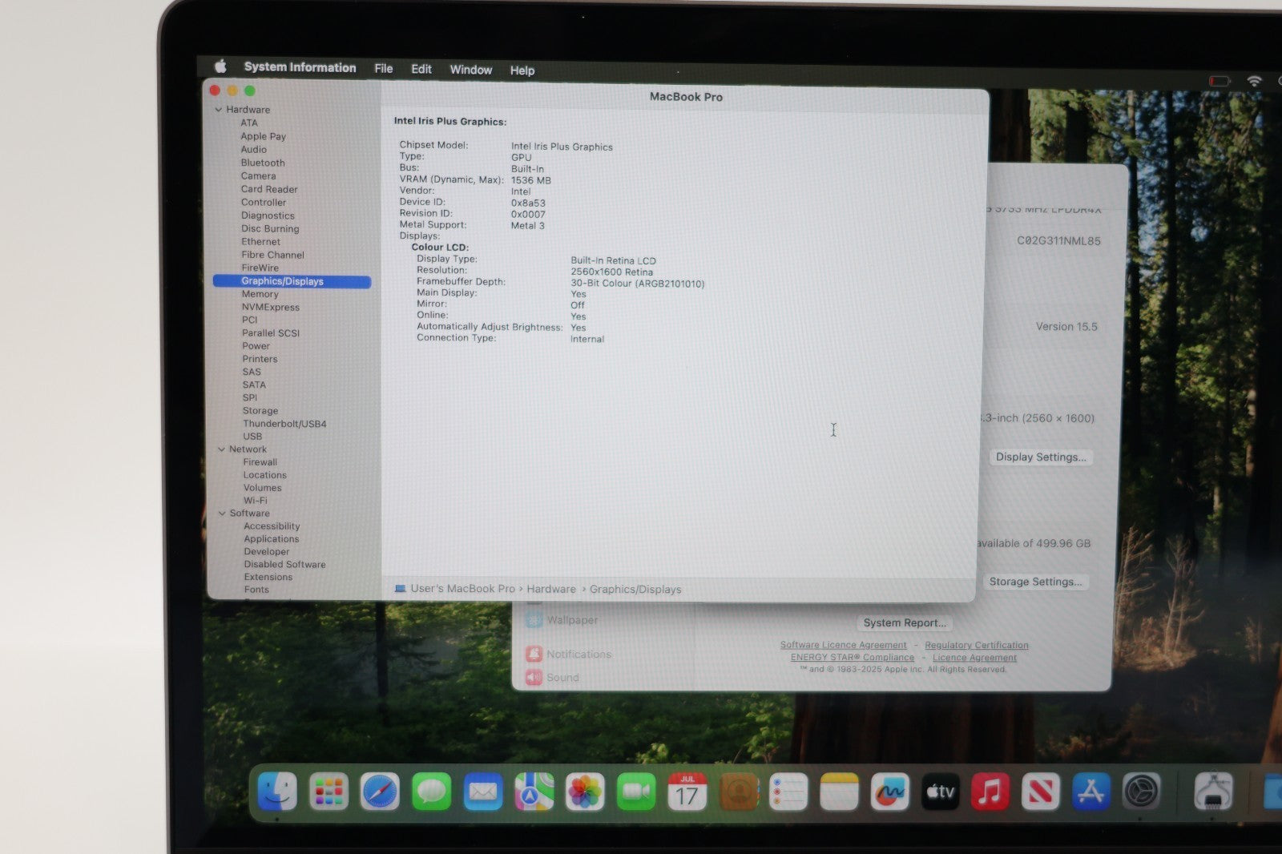The image size is (1282, 854).
Task: Select Thunderbolt/USB4 in the sidebar
Action: [284, 424]
